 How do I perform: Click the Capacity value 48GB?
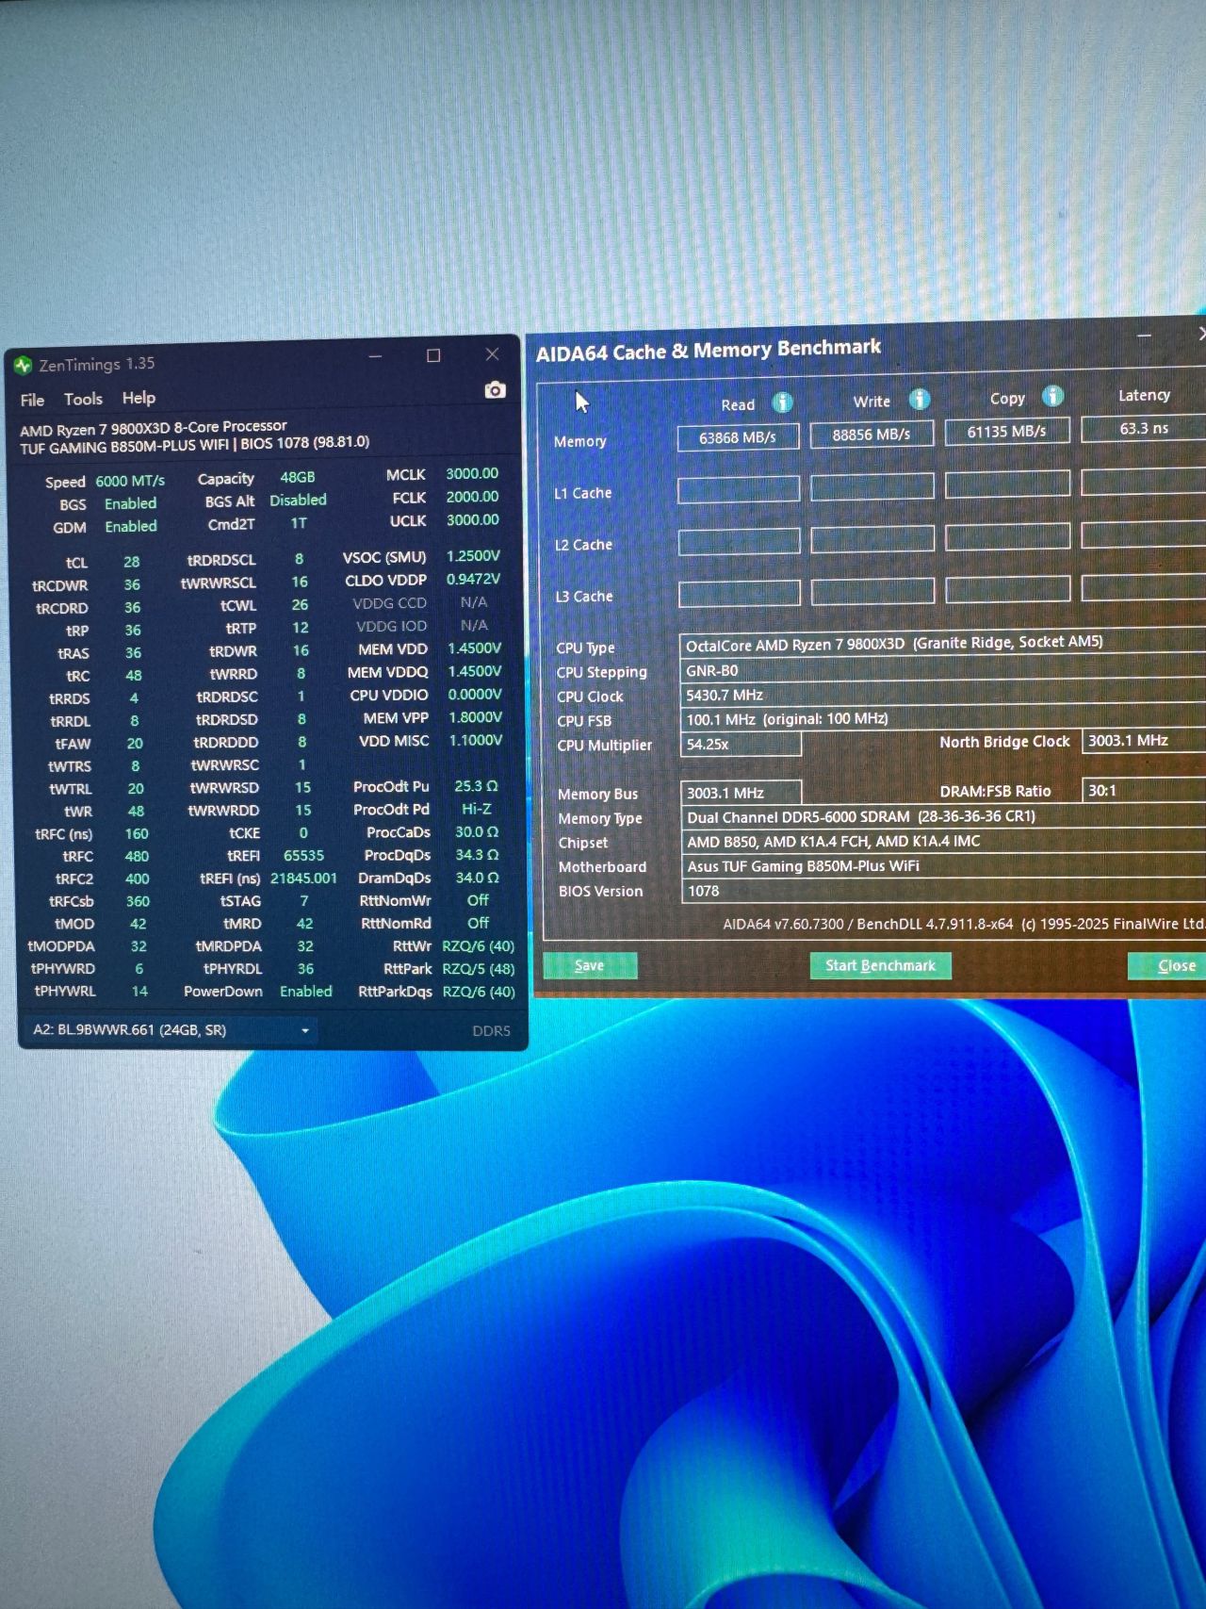[298, 478]
